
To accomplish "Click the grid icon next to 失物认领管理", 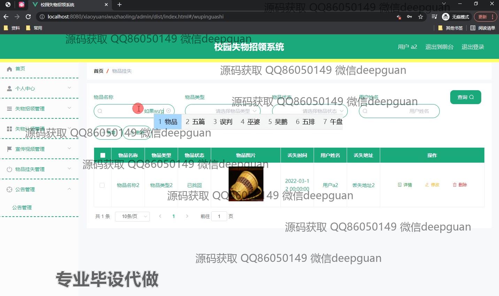I will pyautogui.click(x=9, y=128).
